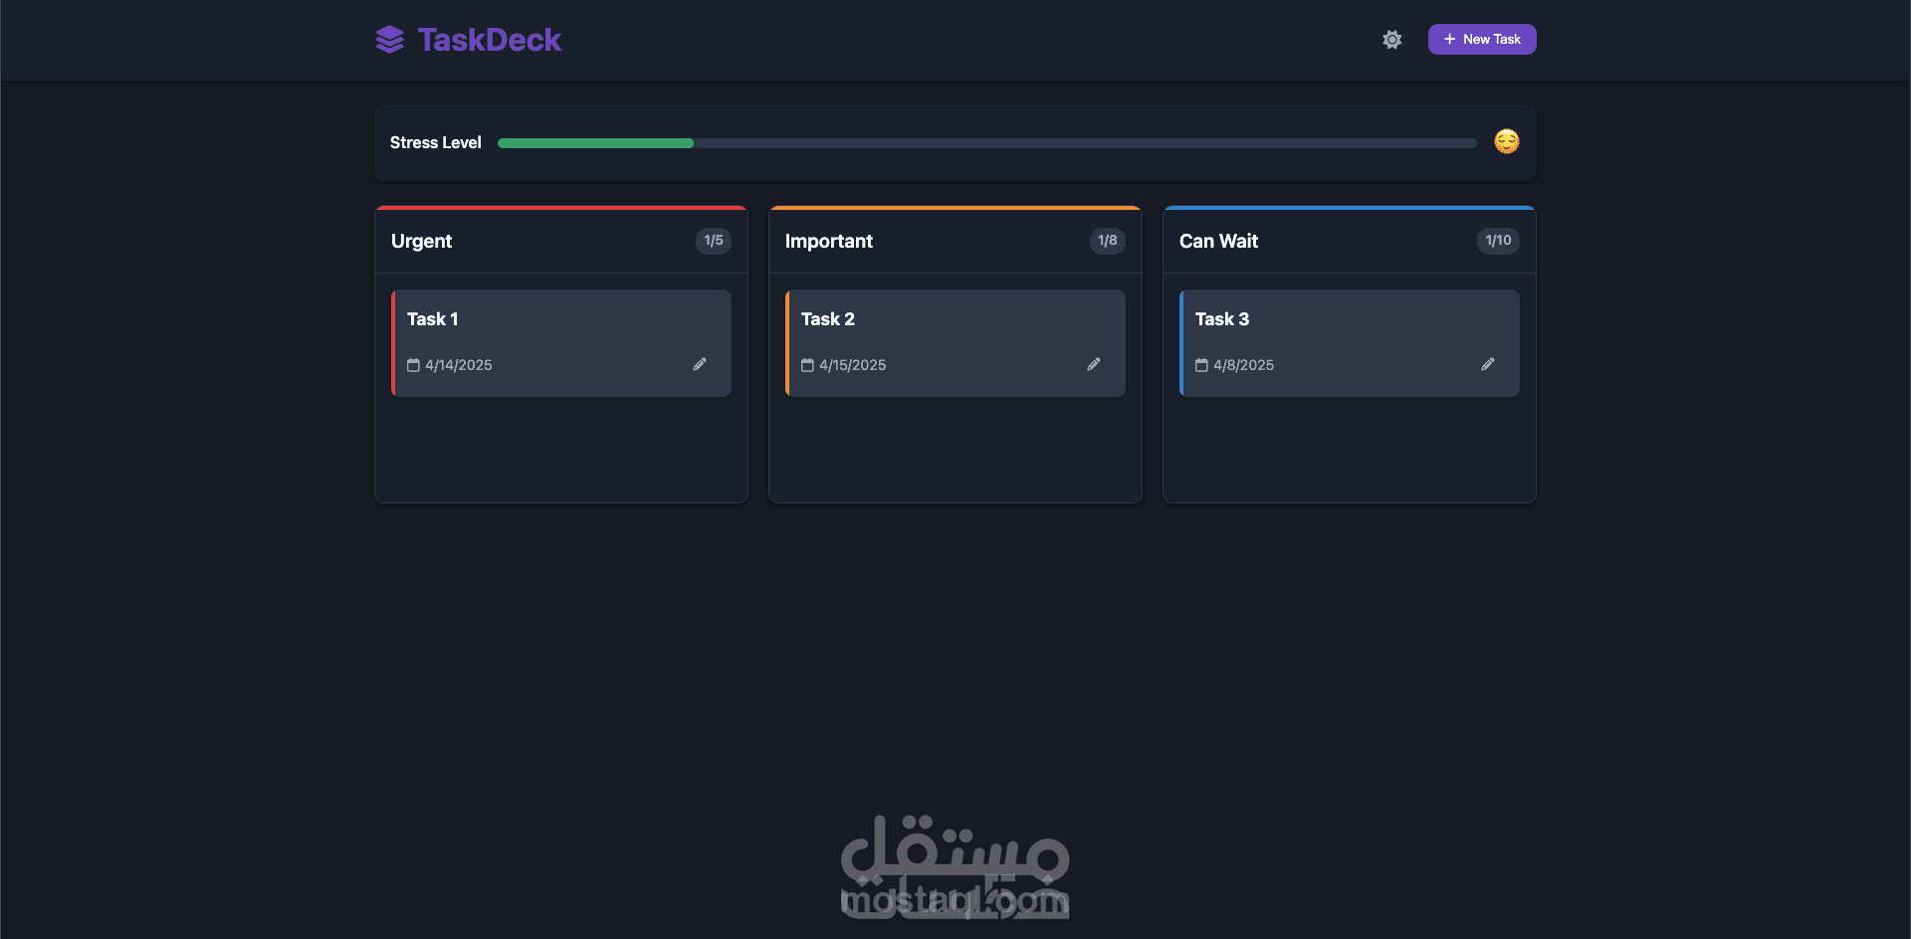The width and height of the screenshot is (1911, 939).
Task: Click the relieved face emoji beside stress bar
Action: coord(1506,141)
